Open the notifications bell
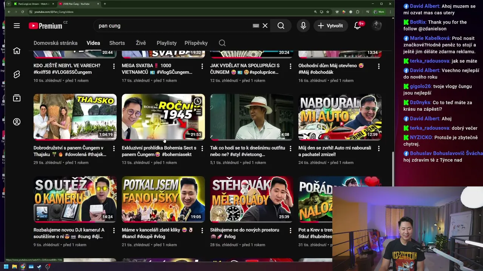This screenshot has width=483, height=271. [357, 26]
